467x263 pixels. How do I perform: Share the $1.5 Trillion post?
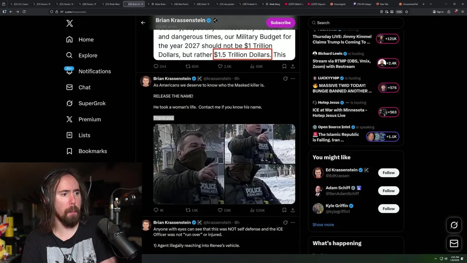pyautogui.click(x=293, y=66)
